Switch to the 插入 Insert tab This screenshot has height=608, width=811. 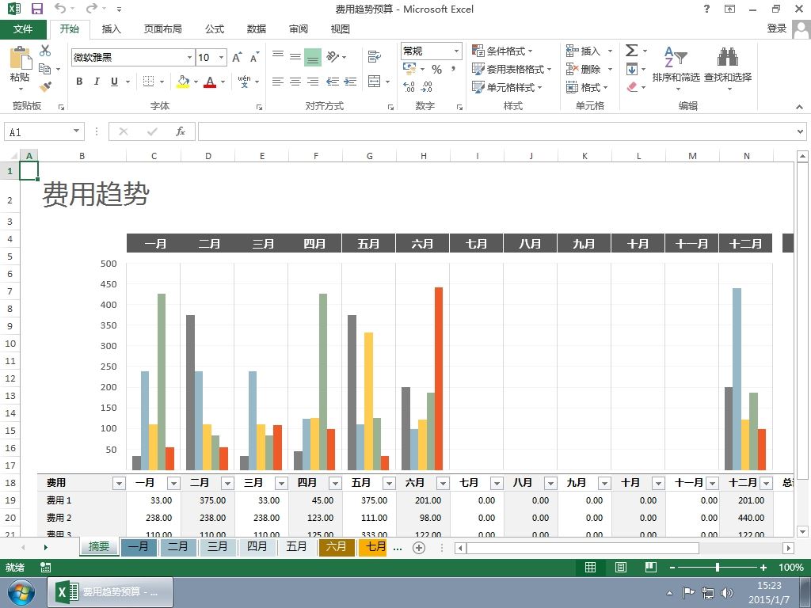point(111,29)
